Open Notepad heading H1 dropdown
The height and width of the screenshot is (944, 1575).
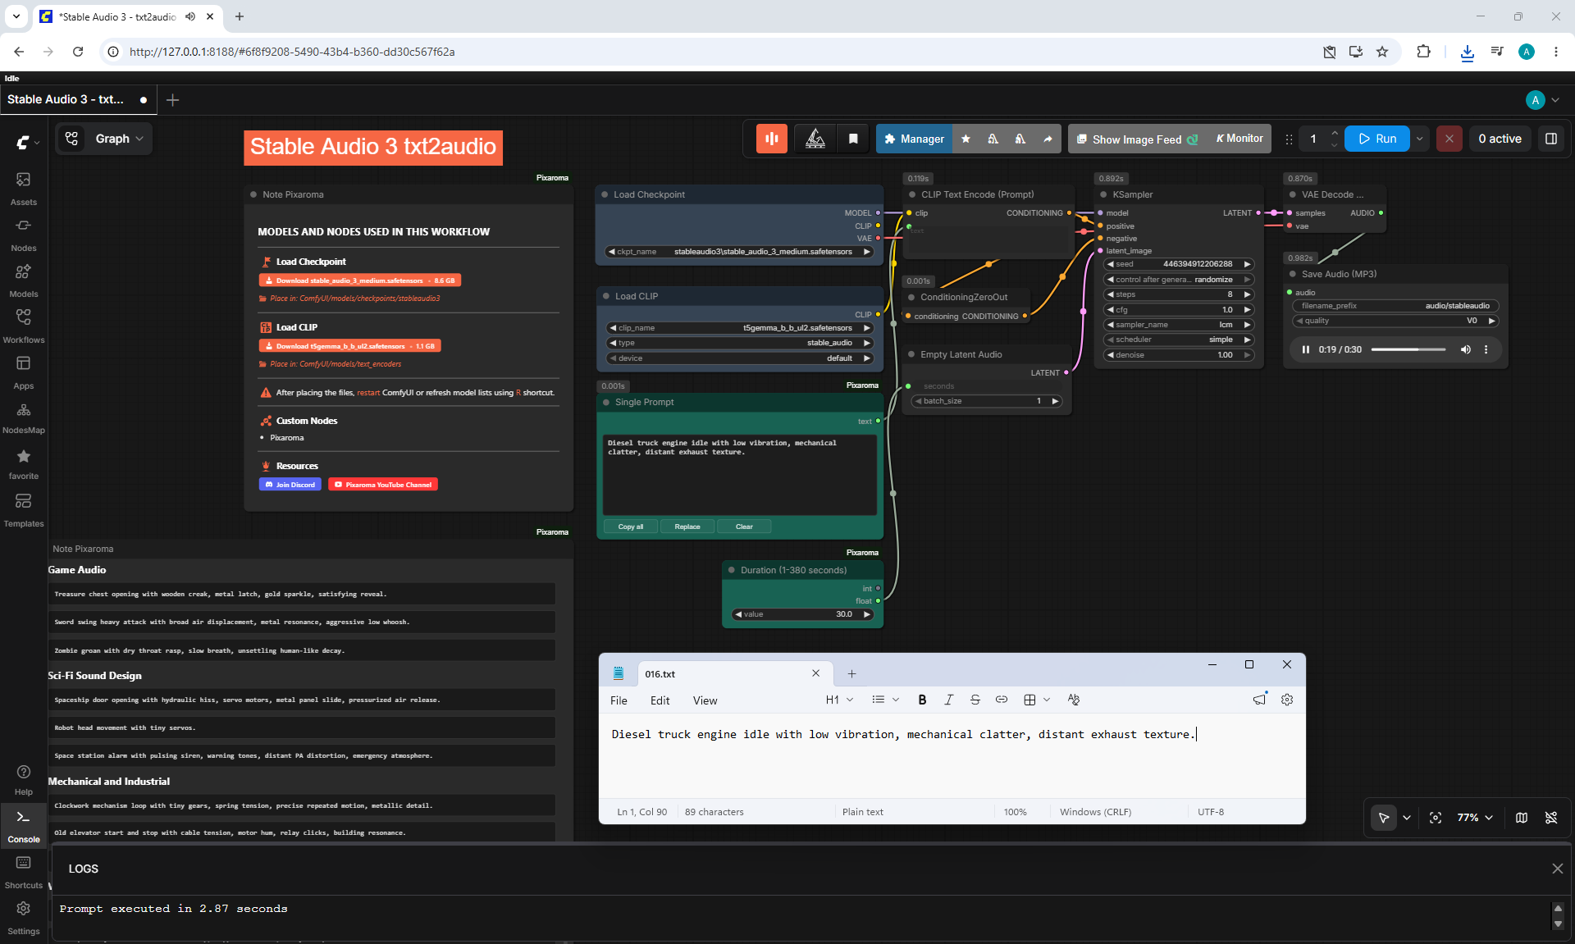(839, 700)
